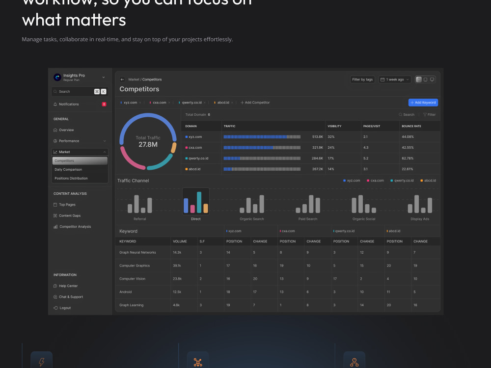The height and width of the screenshot is (368, 491).
Task: Click the Insights Pro logo icon
Action: (57, 77)
